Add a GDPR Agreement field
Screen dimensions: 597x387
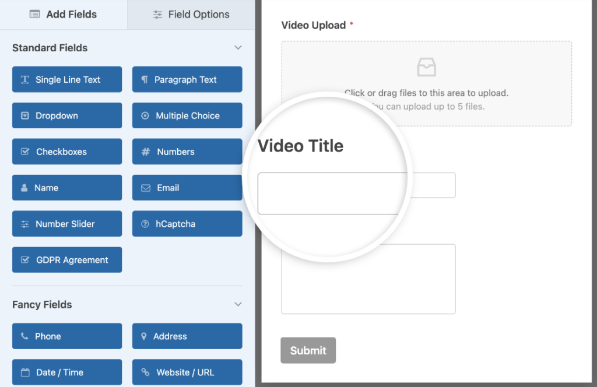click(66, 259)
